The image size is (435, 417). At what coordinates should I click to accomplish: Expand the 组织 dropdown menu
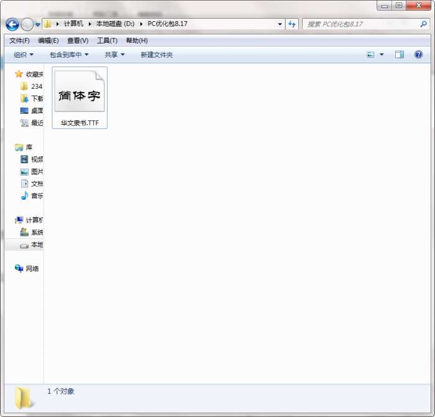[24, 55]
